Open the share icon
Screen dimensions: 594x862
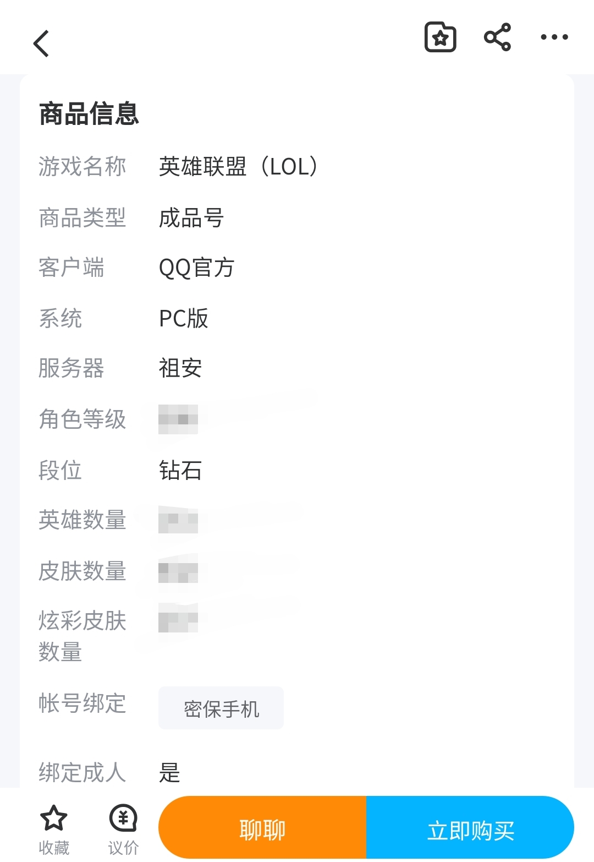click(x=497, y=37)
